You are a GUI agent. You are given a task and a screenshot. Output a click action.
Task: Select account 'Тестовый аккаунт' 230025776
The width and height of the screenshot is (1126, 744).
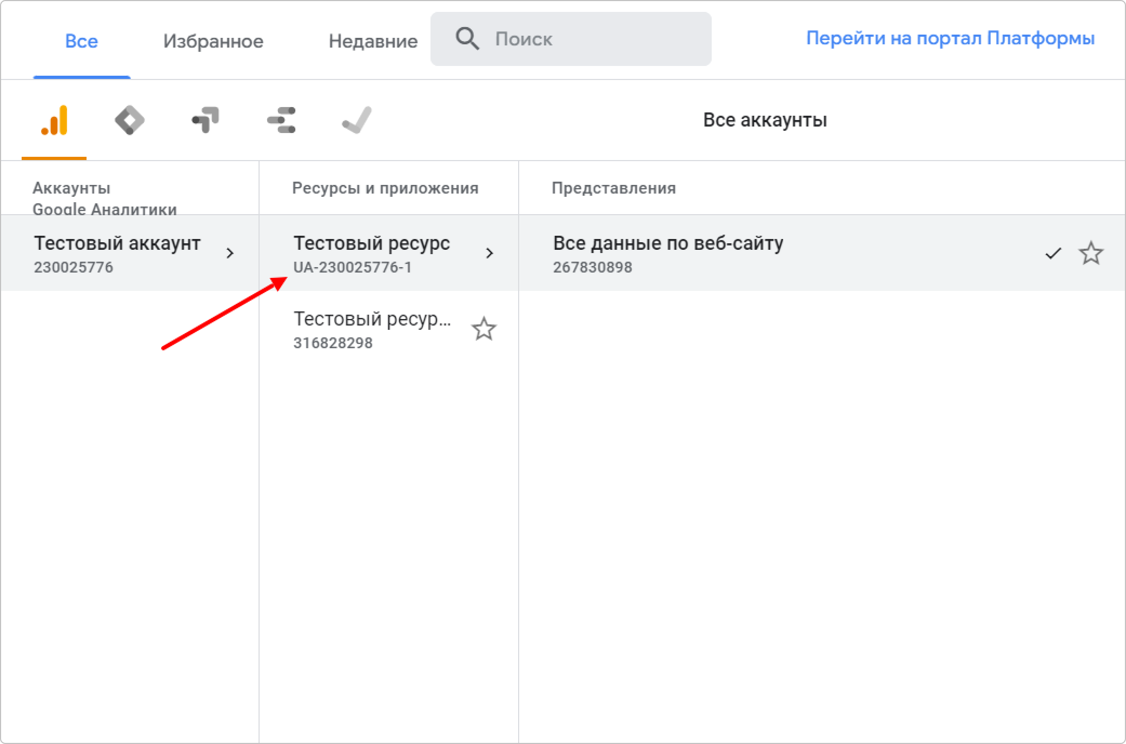117,253
